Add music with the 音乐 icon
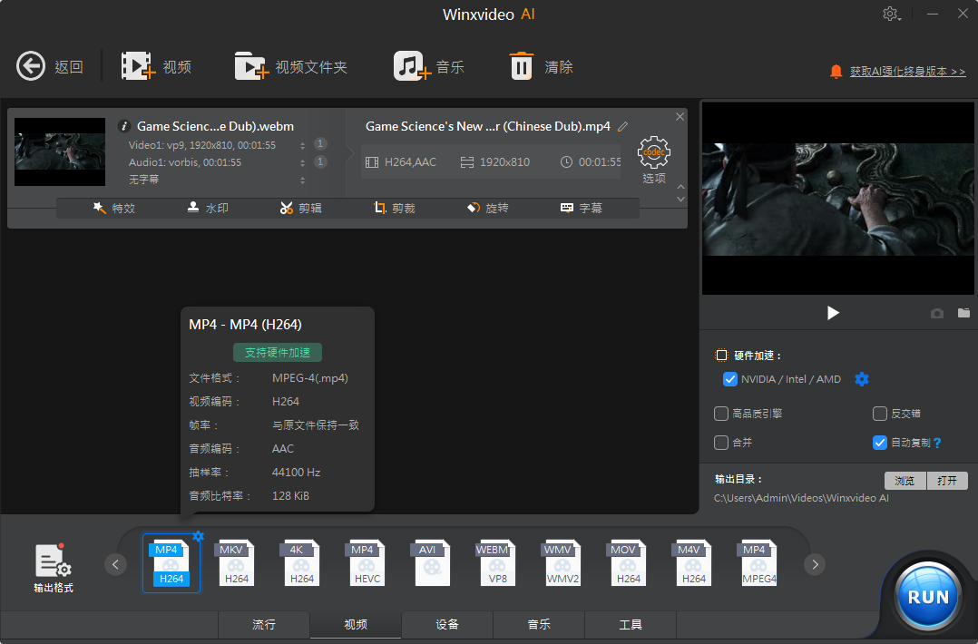Screen dimensions: 978x644 coord(412,66)
